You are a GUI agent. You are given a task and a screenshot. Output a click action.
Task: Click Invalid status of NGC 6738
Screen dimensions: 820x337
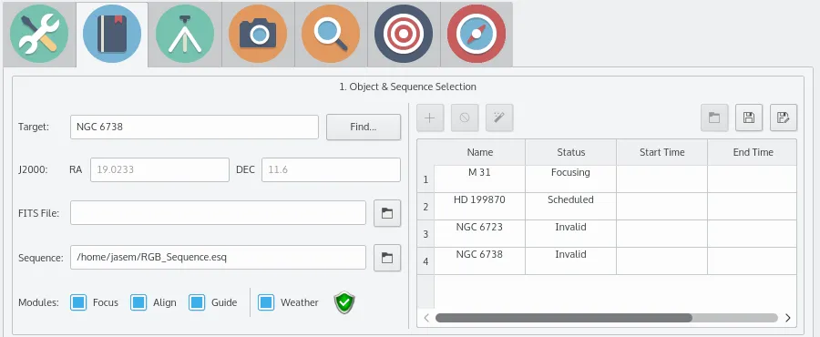(571, 260)
